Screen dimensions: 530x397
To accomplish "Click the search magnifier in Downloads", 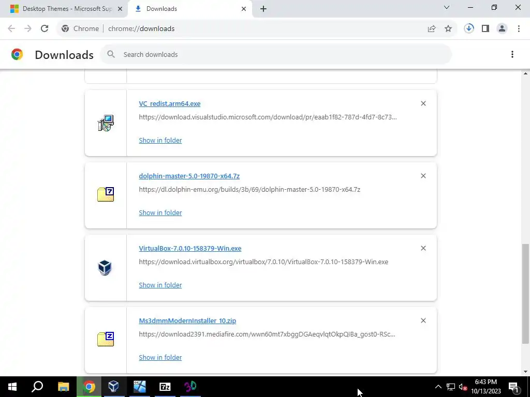I will [111, 54].
